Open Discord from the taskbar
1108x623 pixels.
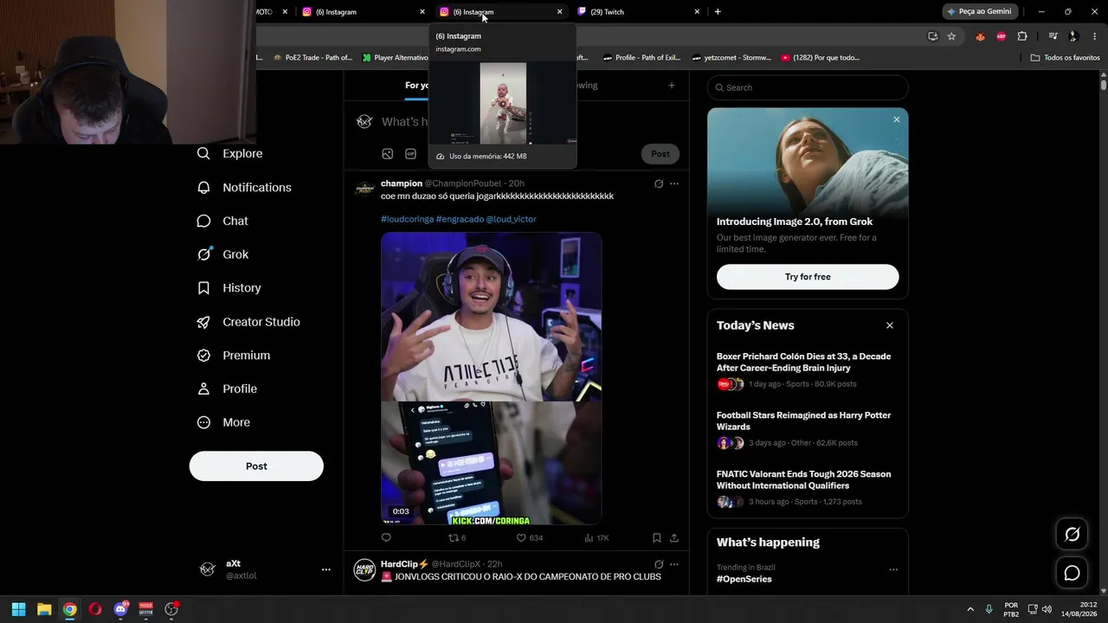(120, 609)
